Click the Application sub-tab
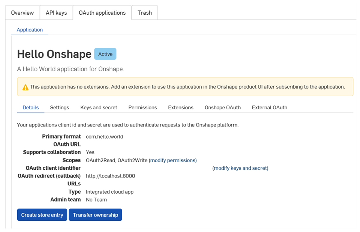The width and height of the screenshot is (360, 232). coord(30,30)
